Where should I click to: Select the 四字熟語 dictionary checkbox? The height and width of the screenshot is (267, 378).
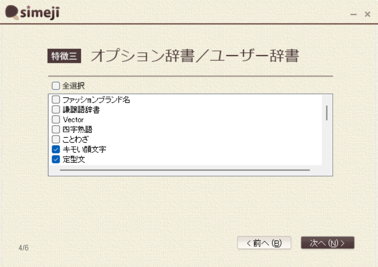point(56,129)
